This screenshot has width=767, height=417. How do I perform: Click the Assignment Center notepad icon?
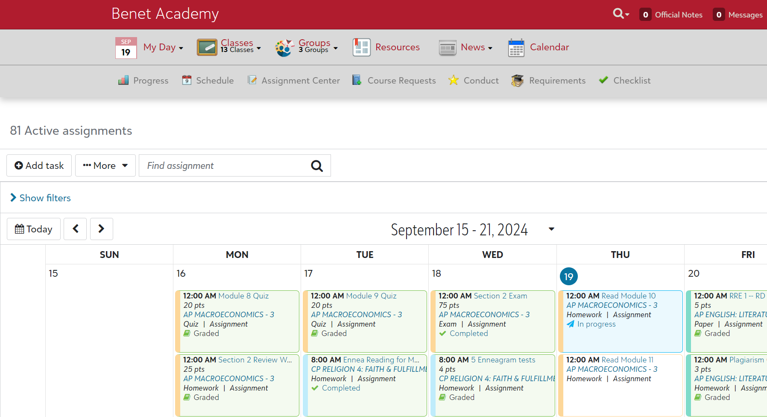click(252, 80)
